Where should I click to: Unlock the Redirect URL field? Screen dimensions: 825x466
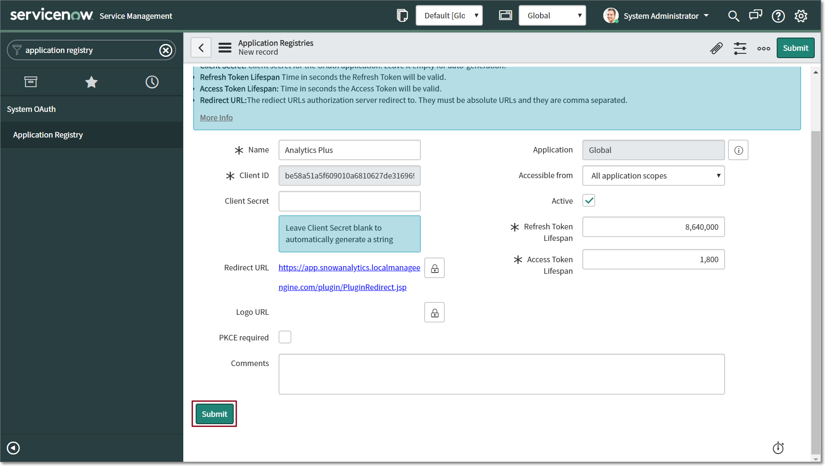tap(435, 268)
